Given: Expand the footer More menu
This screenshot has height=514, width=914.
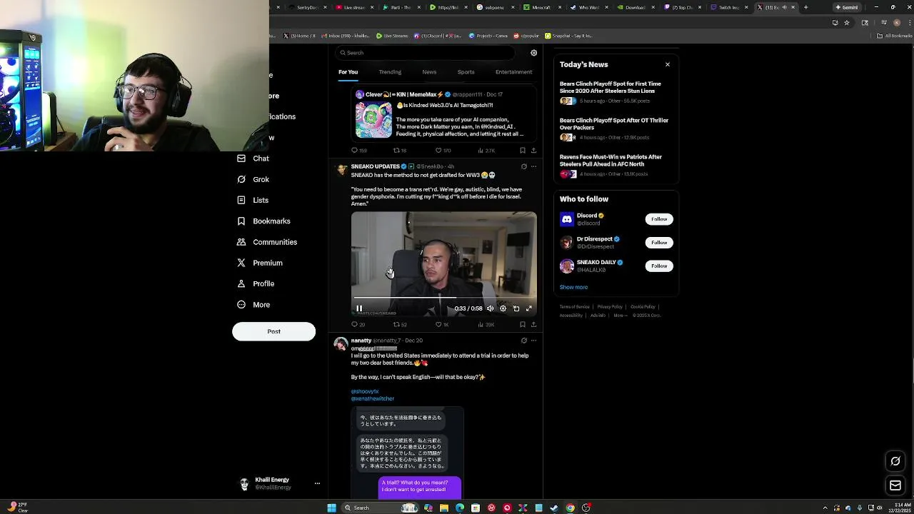Looking at the screenshot, I should pos(620,316).
